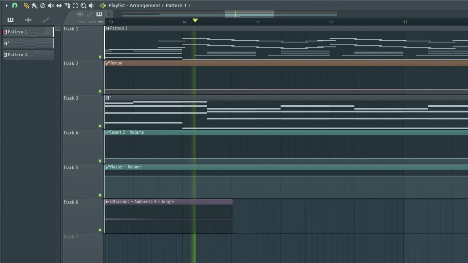Click the Tempo automation clip title
Image resolution: width=468 pixels, height=263 pixels.
coord(116,63)
